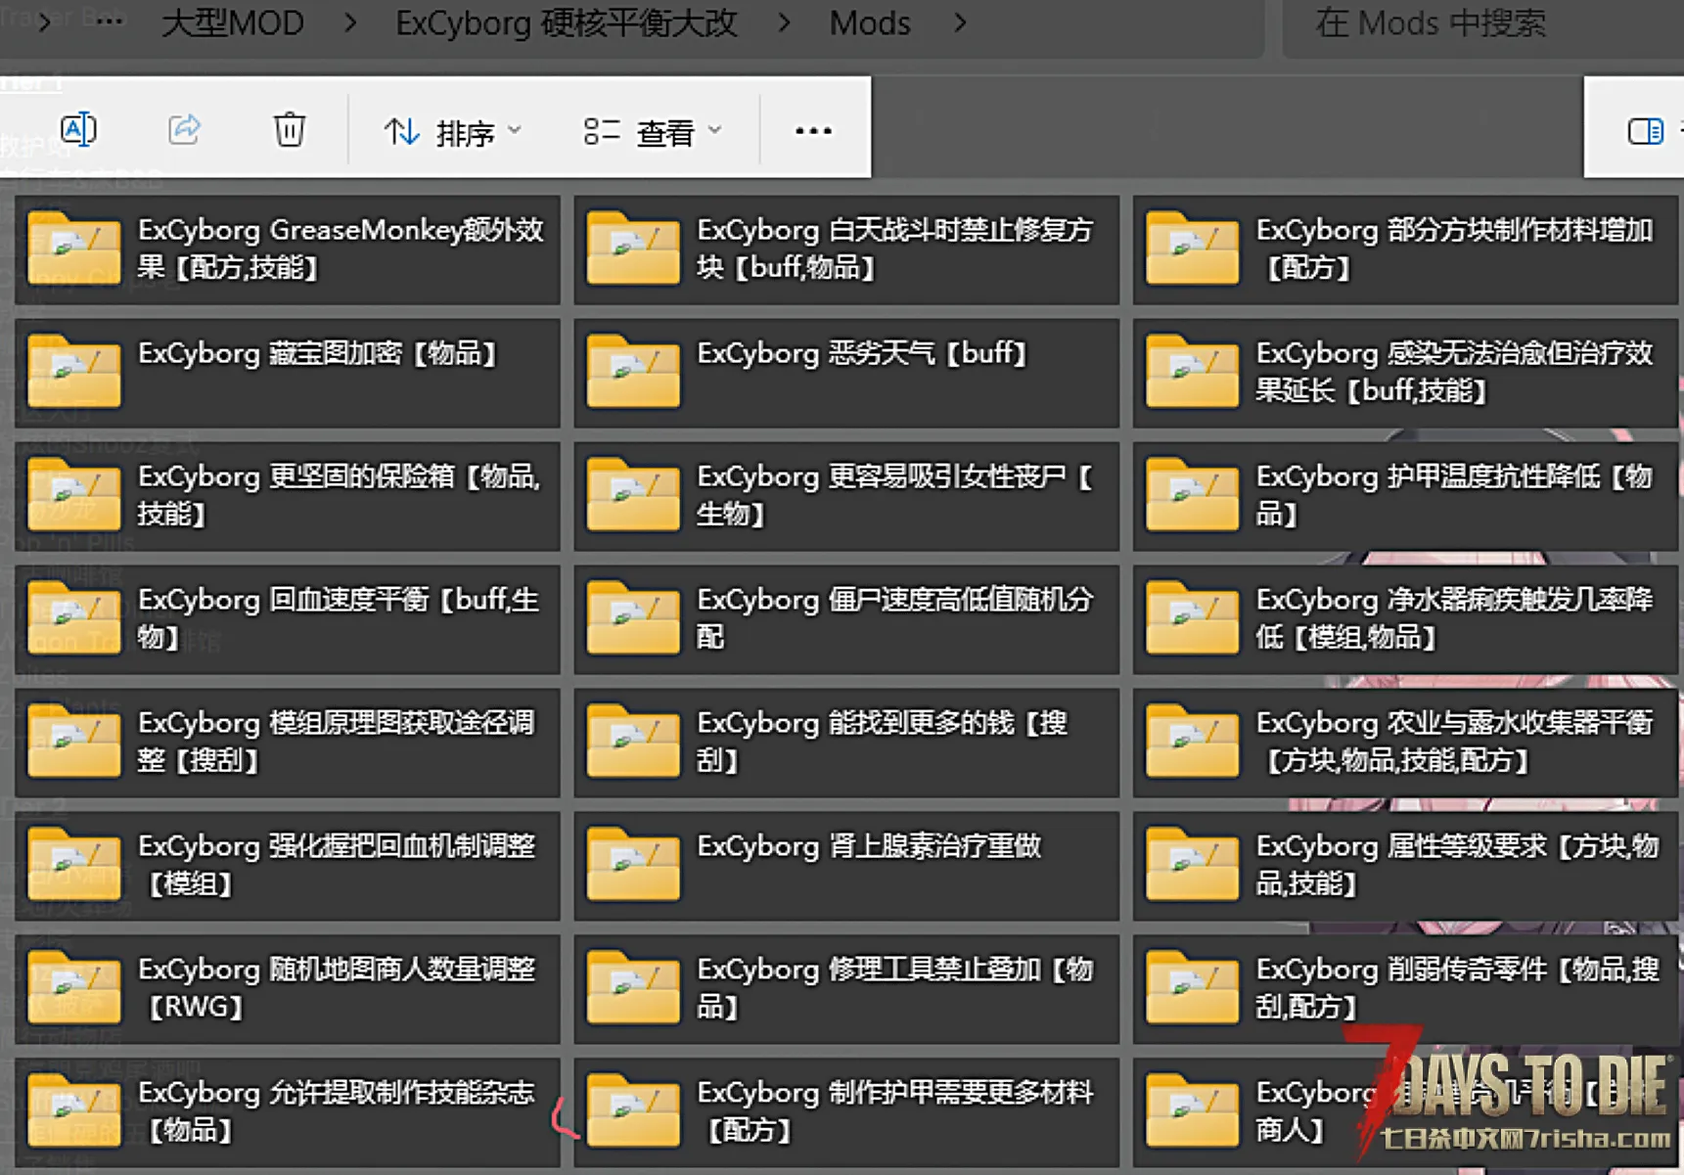
Task: Click the Rename icon in toolbar
Action: (x=78, y=129)
